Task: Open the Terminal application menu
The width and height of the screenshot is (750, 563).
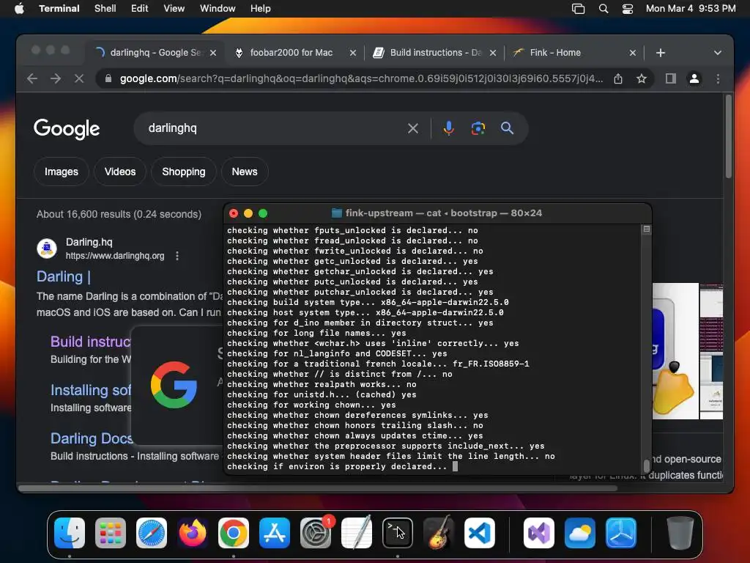Action: pyautogui.click(x=59, y=9)
